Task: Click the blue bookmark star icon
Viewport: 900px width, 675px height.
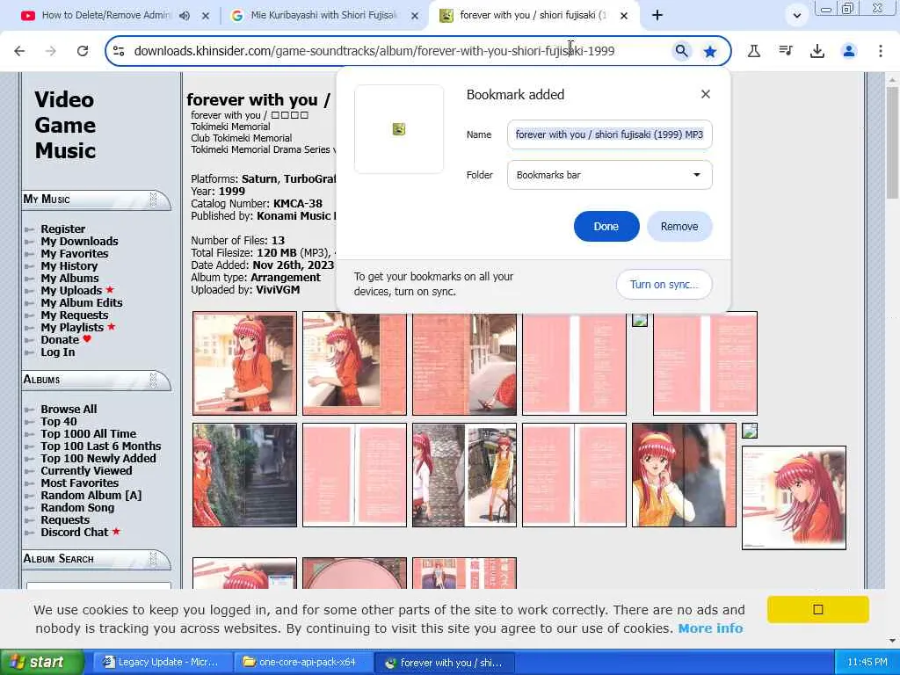Action: coord(710,52)
